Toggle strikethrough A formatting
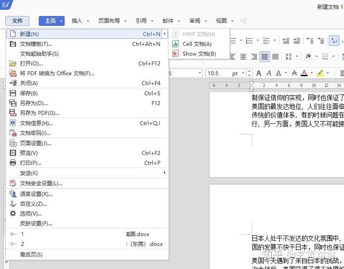 [295, 73]
